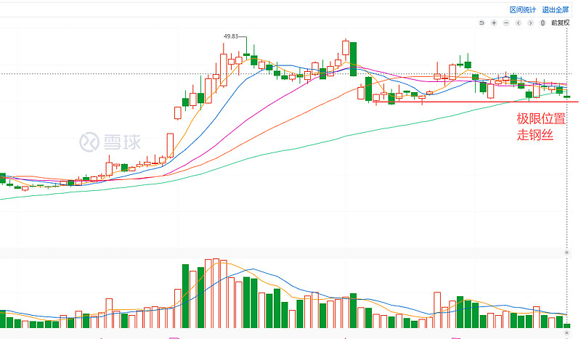Zoom in chart with plus icon
Image resolution: width=581 pixels, height=339 pixels.
[x=494, y=23]
